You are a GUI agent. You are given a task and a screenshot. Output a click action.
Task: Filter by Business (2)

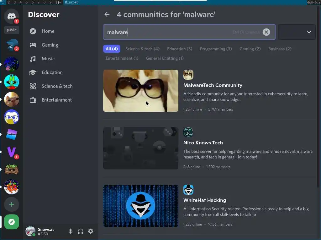[280, 49]
